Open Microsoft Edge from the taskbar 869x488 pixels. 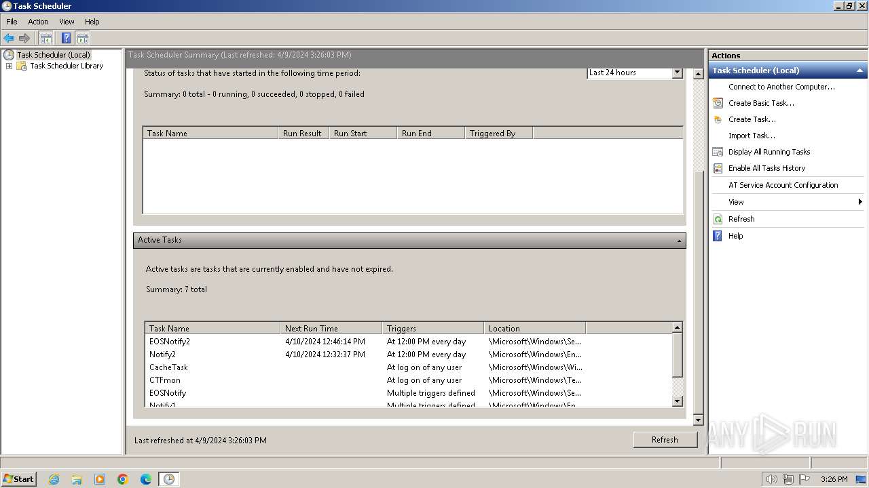click(x=146, y=479)
